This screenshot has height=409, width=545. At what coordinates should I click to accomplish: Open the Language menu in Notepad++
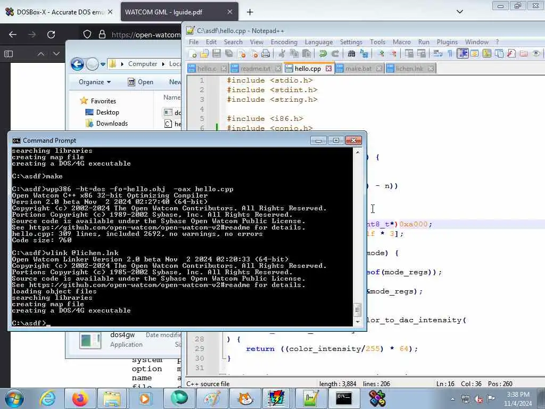tap(319, 42)
